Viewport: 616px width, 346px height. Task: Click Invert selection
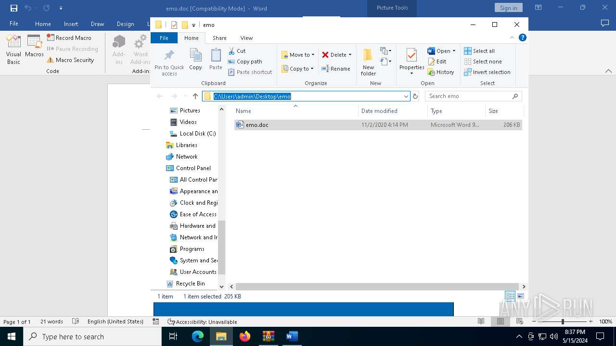[487, 72]
